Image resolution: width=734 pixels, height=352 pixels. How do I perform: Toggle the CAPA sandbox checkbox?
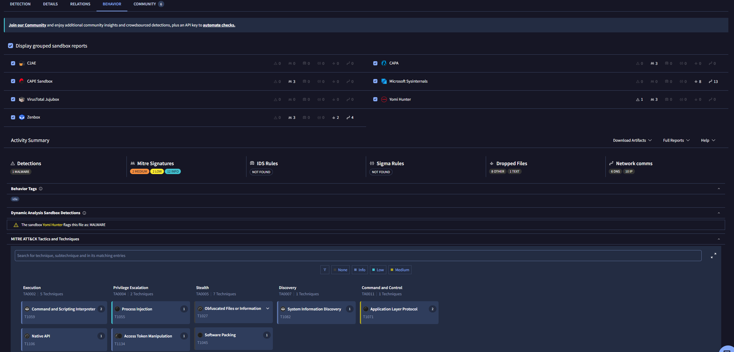coord(375,63)
